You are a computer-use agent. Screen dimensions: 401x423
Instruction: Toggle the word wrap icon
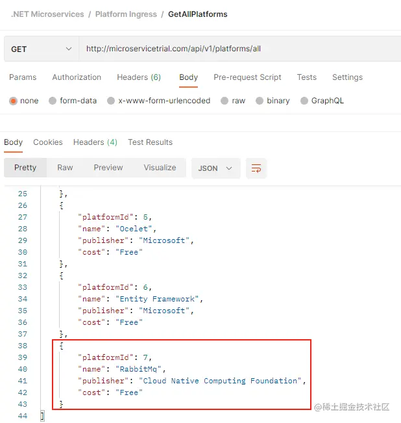256,168
